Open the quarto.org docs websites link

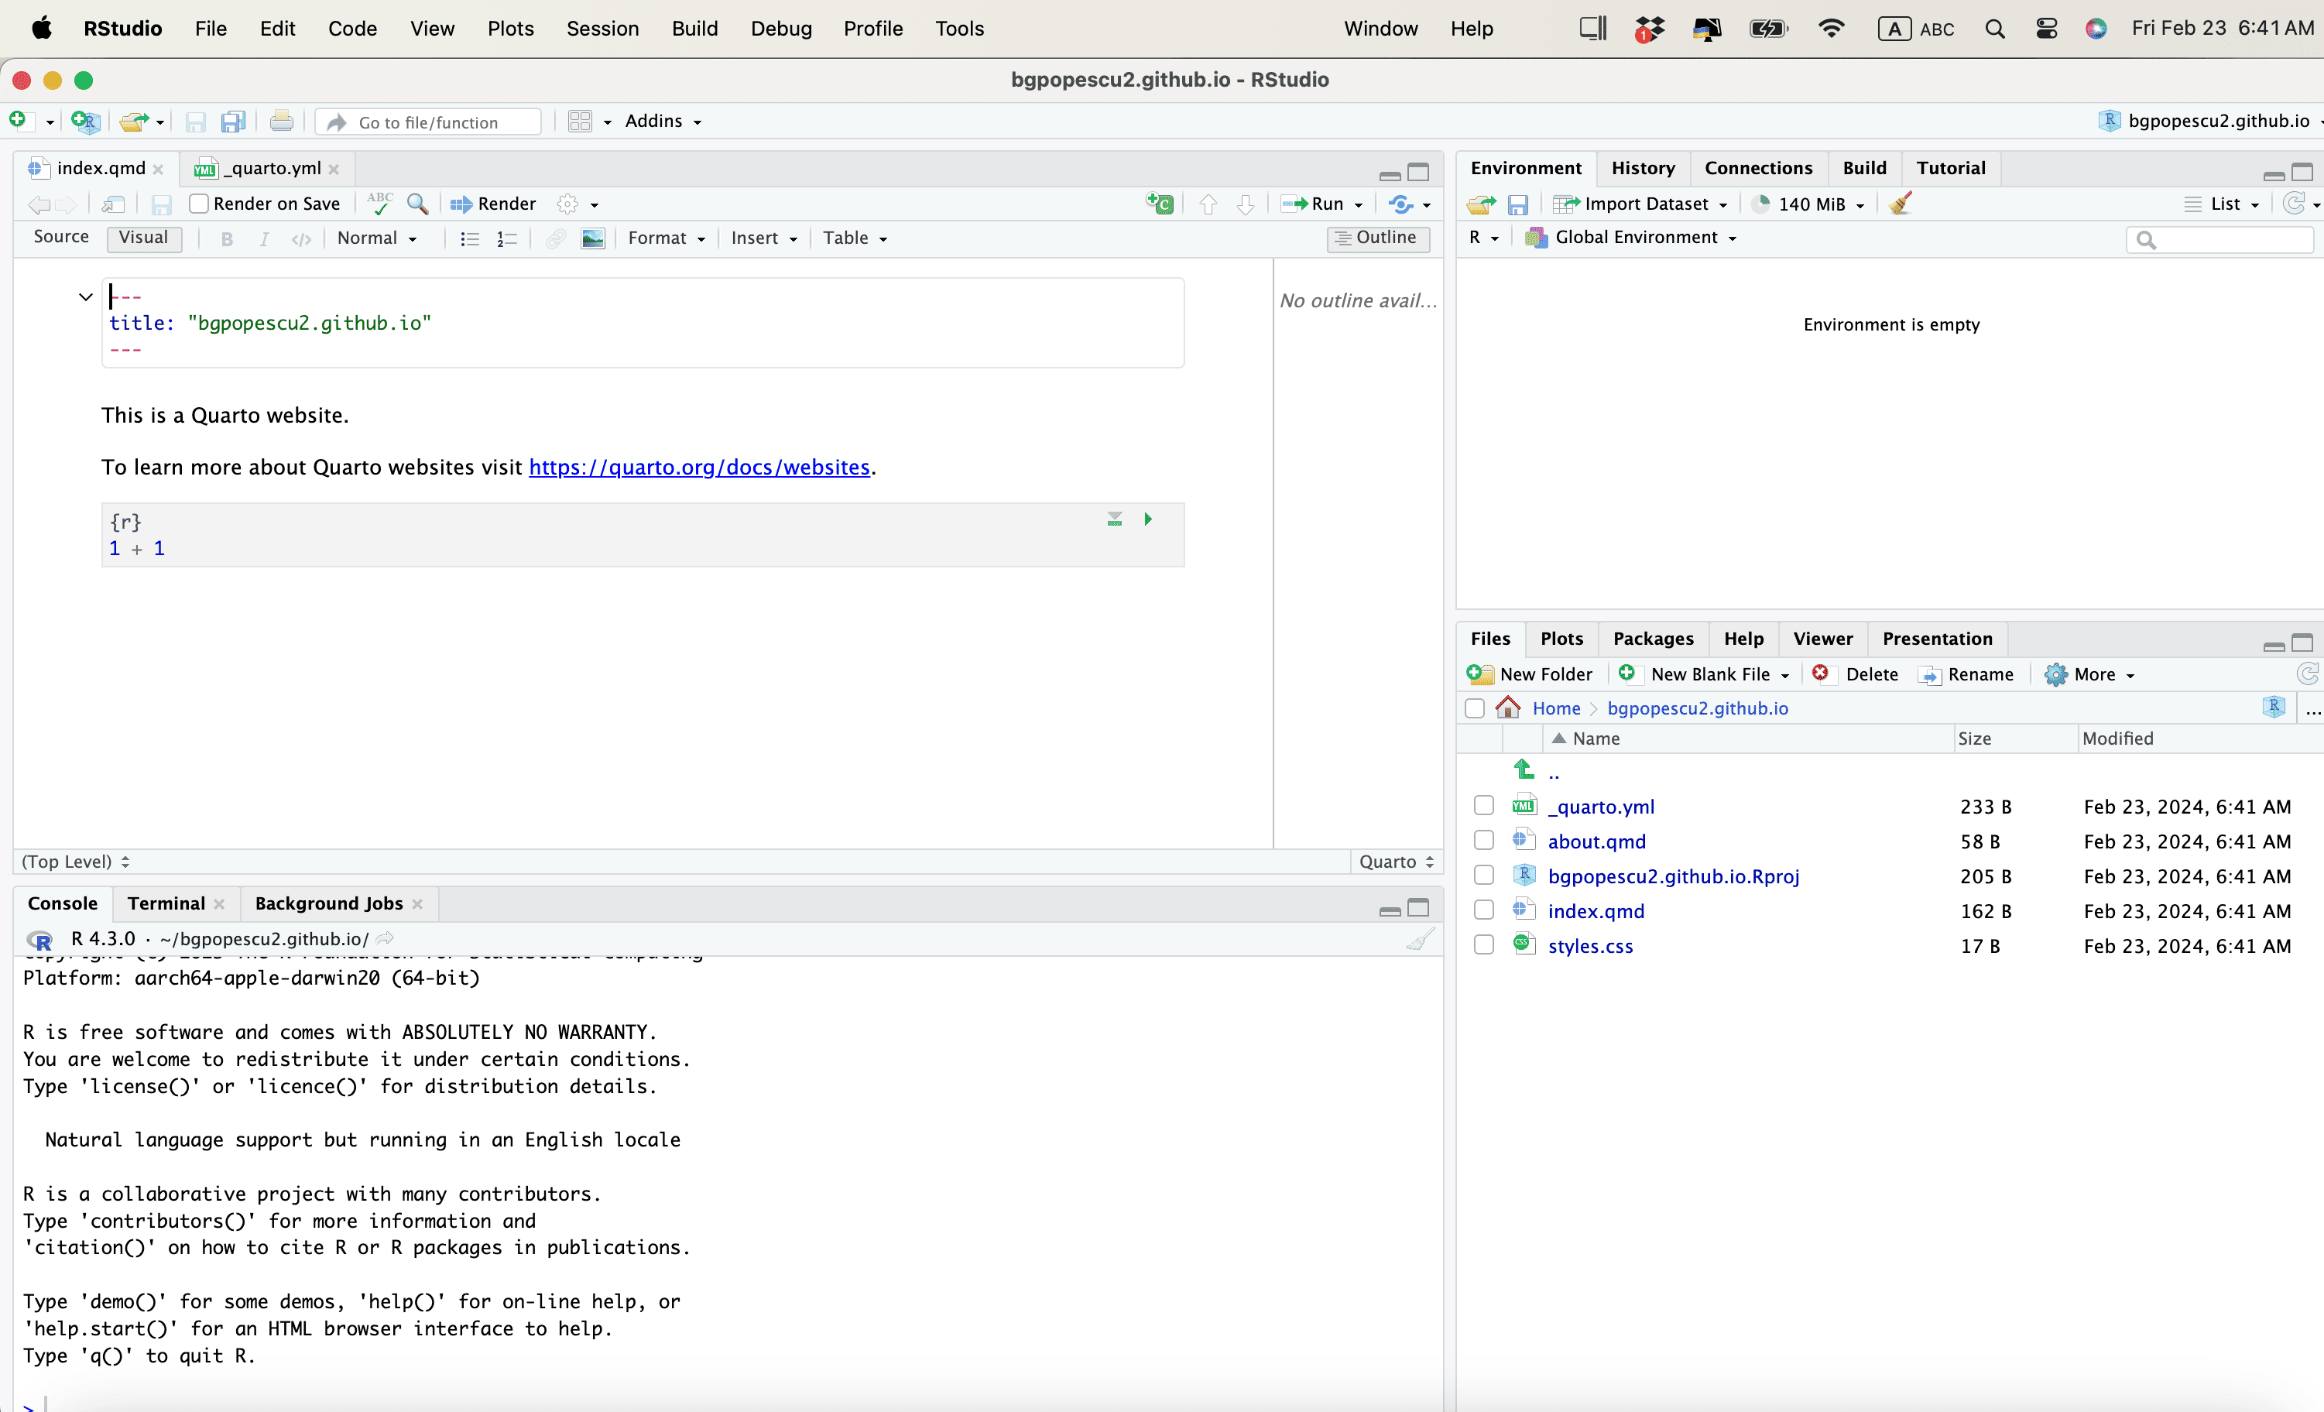point(699,468)
